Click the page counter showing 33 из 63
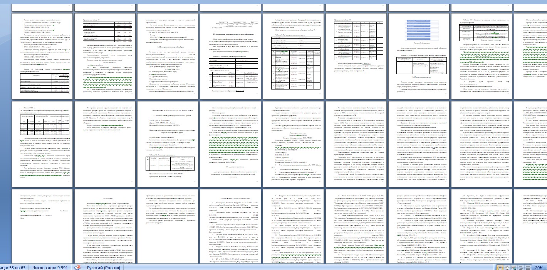This screenshot has width=547, height=270. (12, 267)
